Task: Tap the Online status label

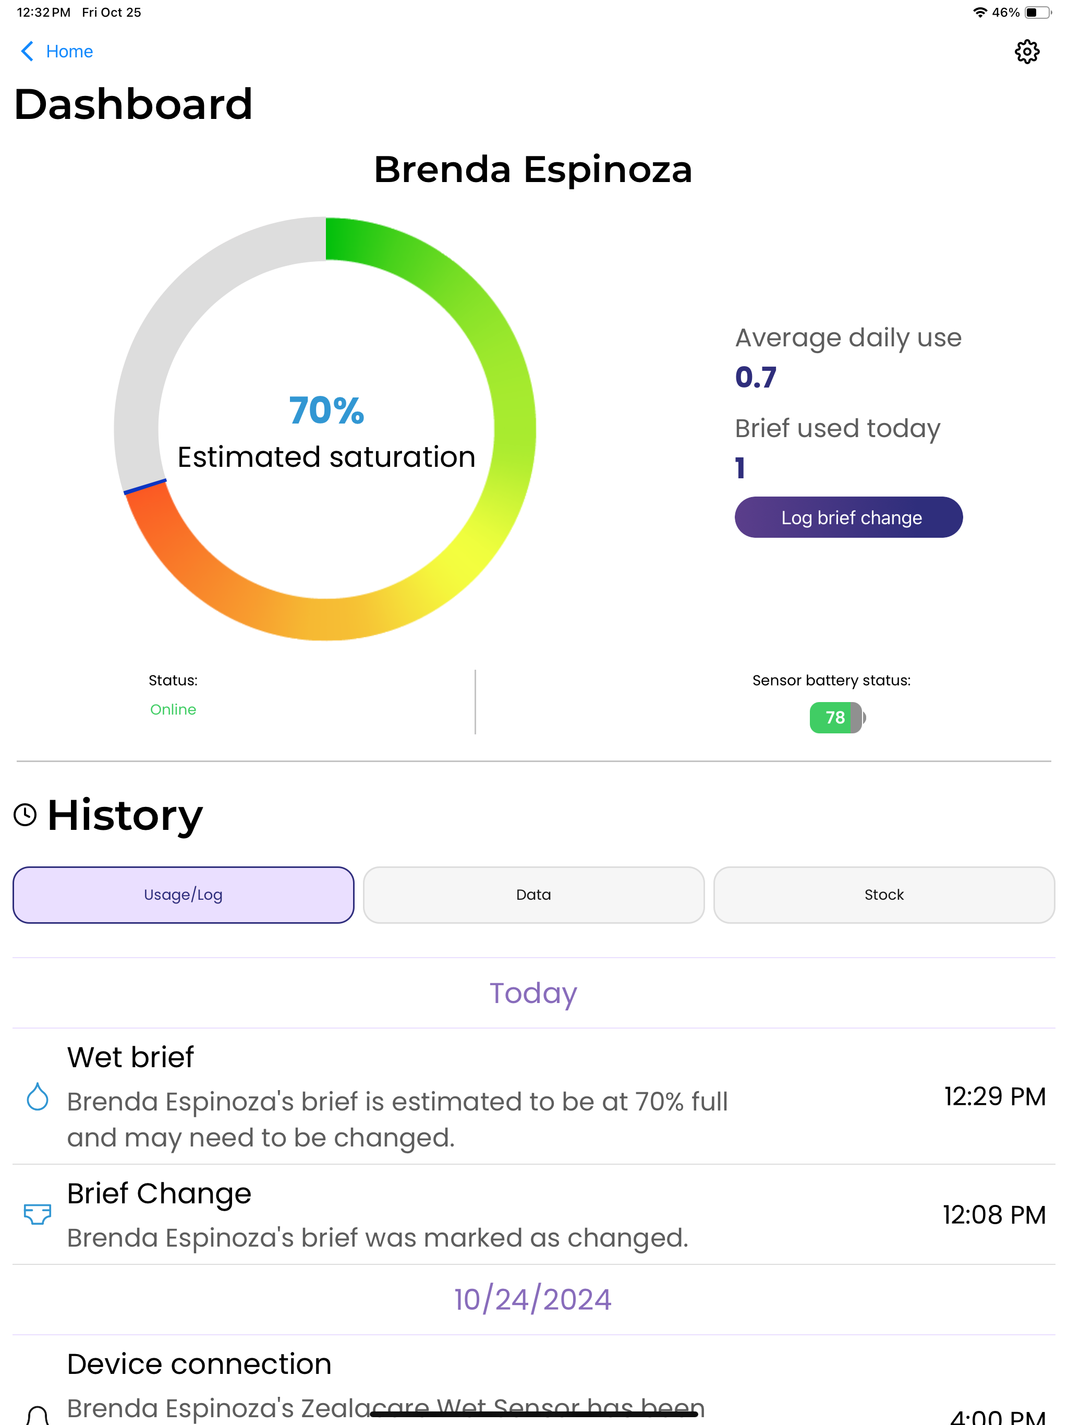Action: pyautogui.click(x=173, y=709)
